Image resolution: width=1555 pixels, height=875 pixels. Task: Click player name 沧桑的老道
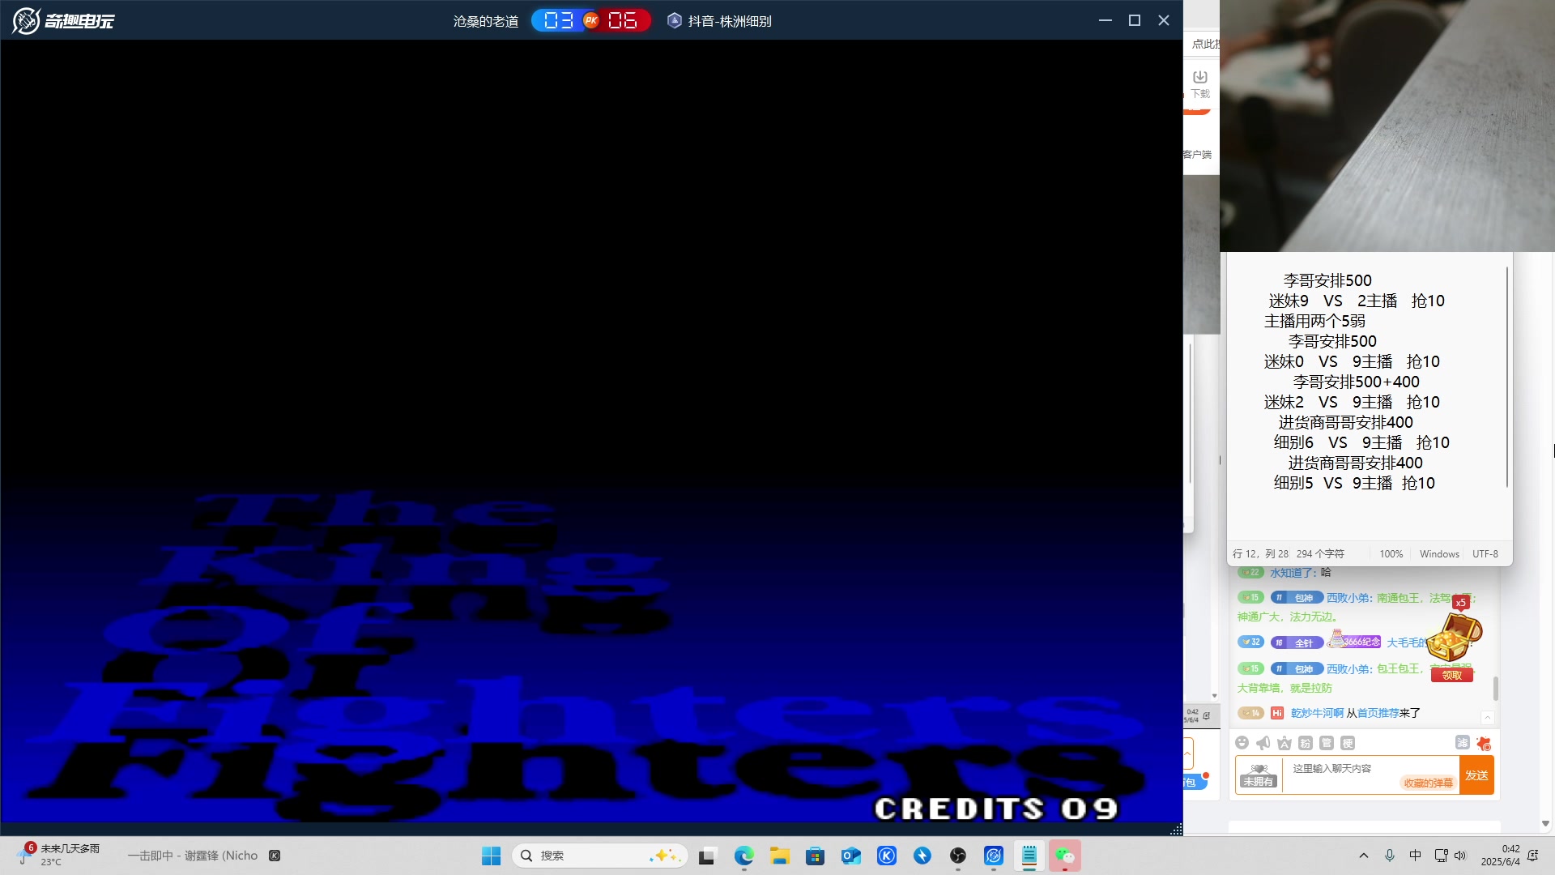pos(486,21)
